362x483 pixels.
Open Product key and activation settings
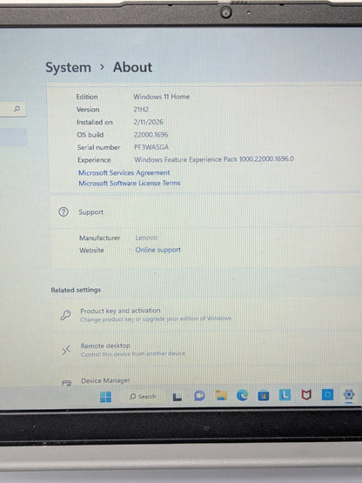pos(206,315)
